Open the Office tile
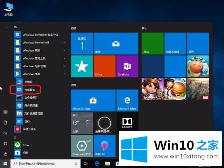The image size is (224, 168). coord(104,66)
